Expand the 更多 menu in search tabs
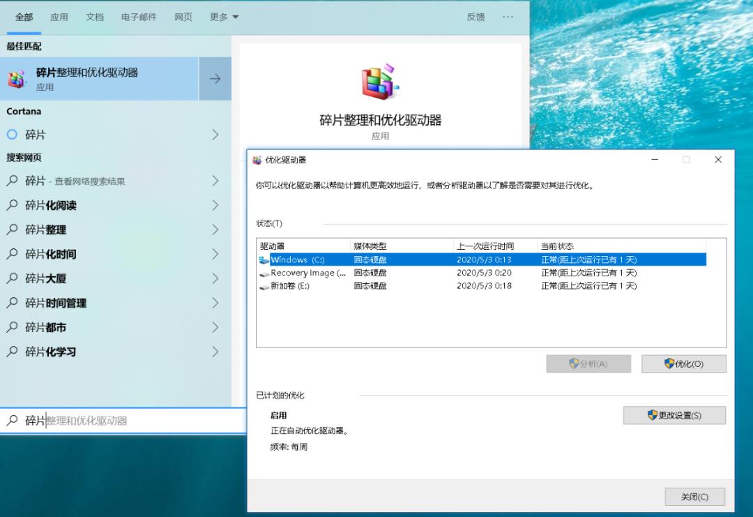 tap(222, 17)
